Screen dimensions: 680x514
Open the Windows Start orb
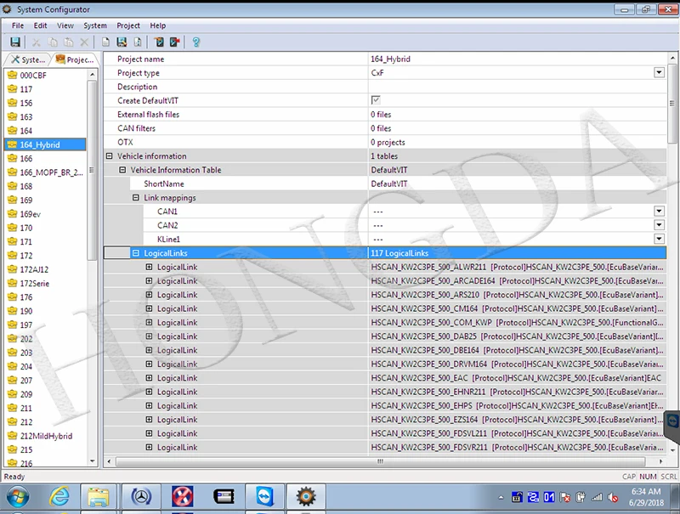(17, 497)
